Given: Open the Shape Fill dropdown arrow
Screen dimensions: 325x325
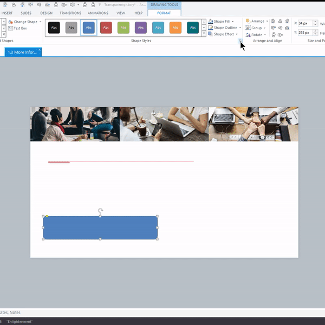Looking at the screenshot, I should pyautogui.click(x=233, y=21).
